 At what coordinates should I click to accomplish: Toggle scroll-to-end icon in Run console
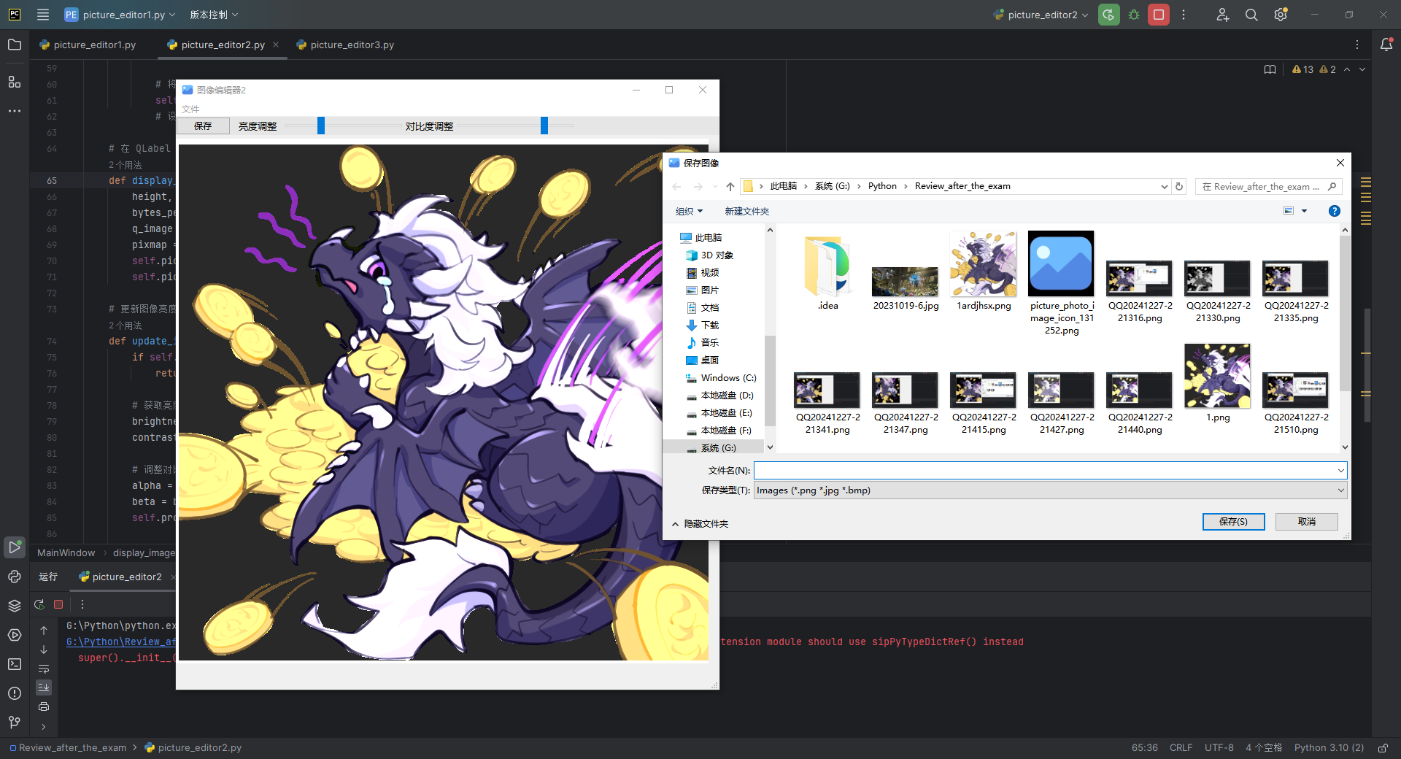[x=44, y=687]
